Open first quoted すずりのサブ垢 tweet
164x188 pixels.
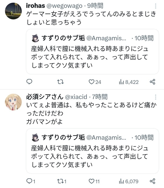coord(92,52)
